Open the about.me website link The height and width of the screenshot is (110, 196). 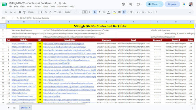[x=19, y=93]
